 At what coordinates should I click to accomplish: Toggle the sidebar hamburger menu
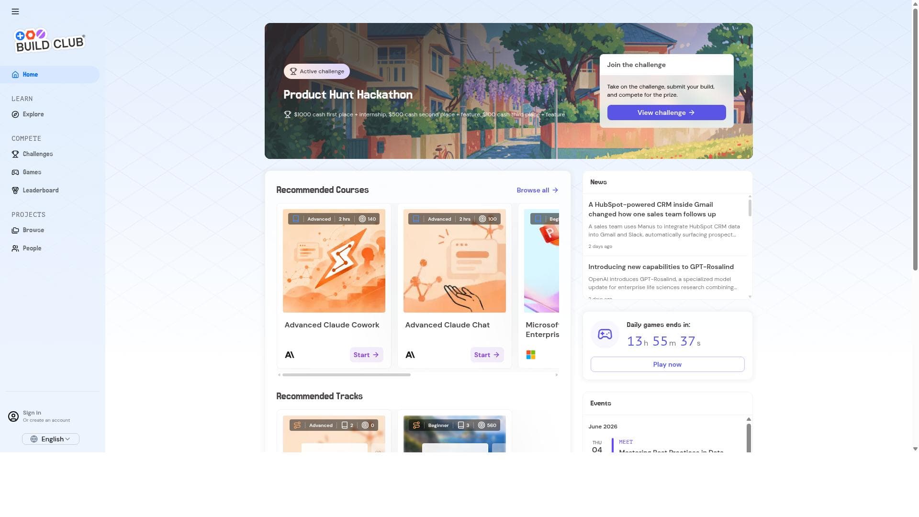pyautogui.click(x=15, y=11)
